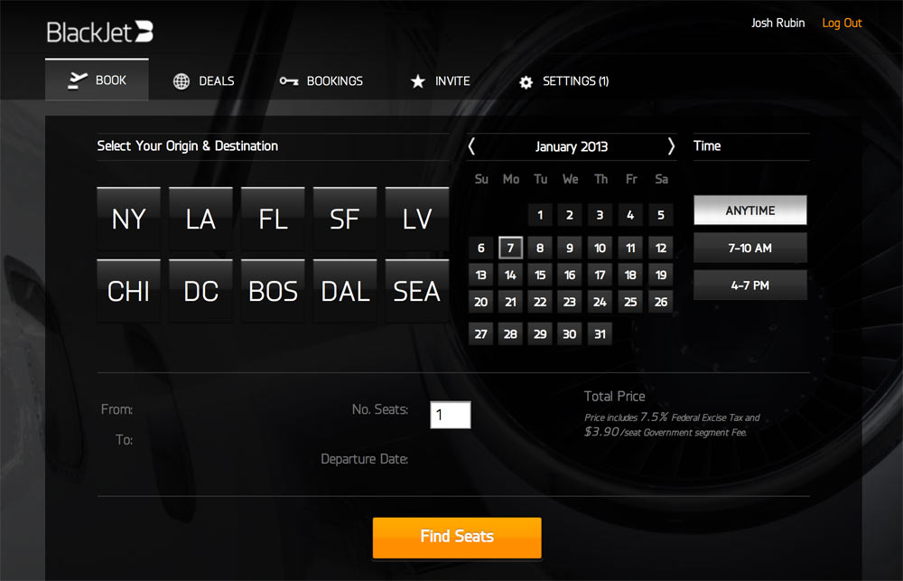Advance to February using right chevron
The width and height of the screenshot is (903, 581).
[x=671, y=146]
